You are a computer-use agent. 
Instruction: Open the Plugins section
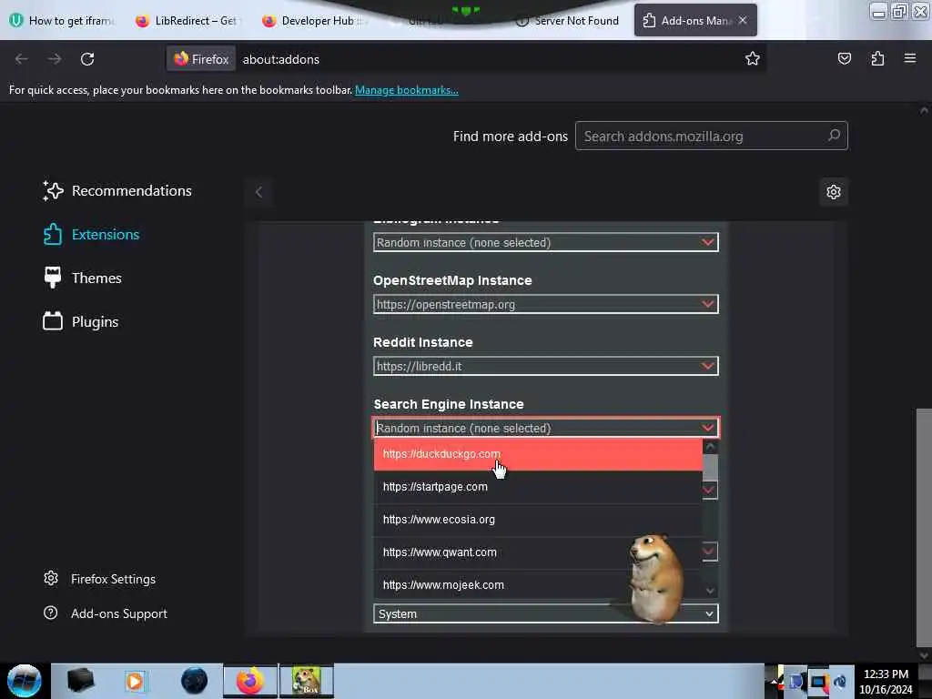coord(80,321)
